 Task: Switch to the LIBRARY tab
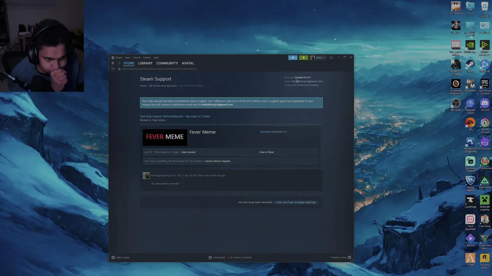pyautogui.click(x=145, y=63)
